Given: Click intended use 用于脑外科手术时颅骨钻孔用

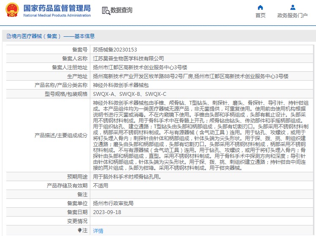Looking at the screenshot, I should coord(127,177).
